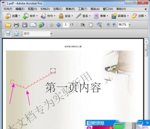
Task: Open the 文件(F) menu
Action: click(8, 9)
